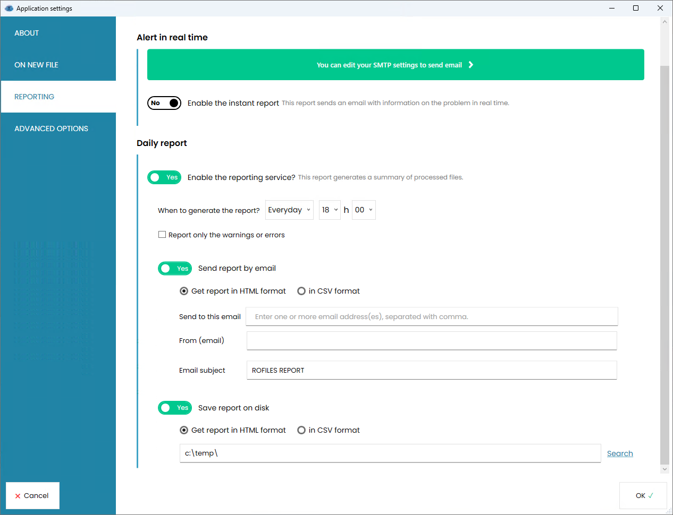Click the scrollbar up arrow
673x515 pixels.
tap(664, 22)
